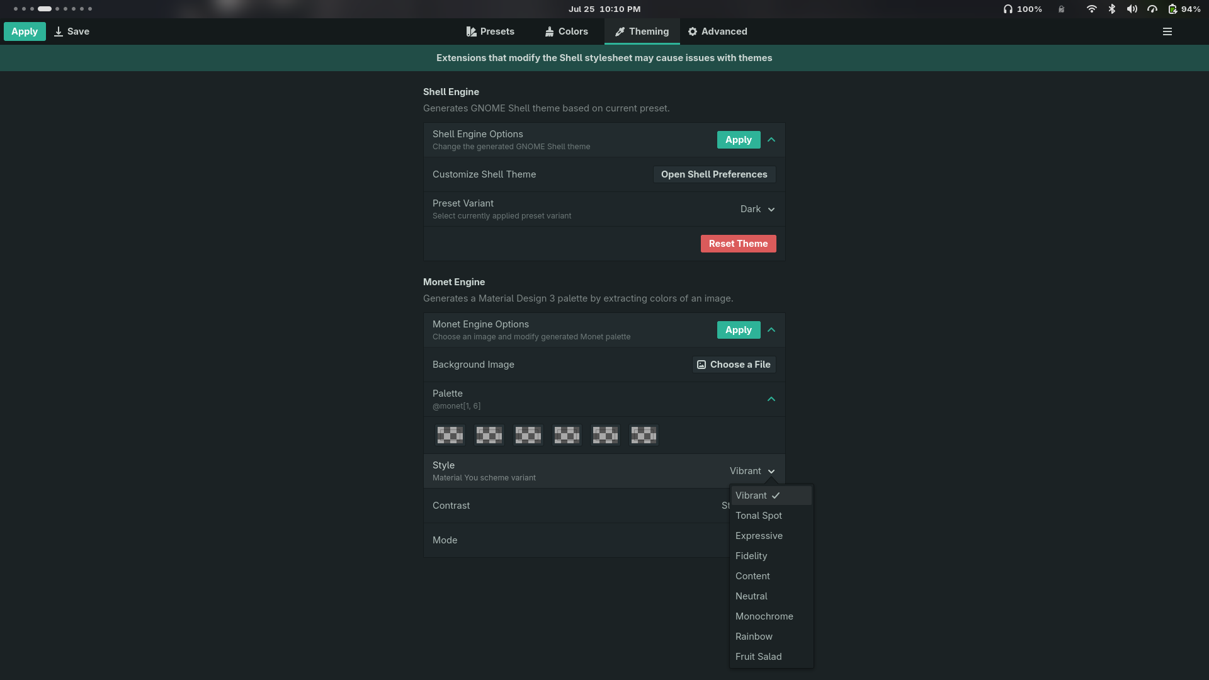Apply the Shell Engine options
This screenshot has height=680, width=1209.
tap(739, 140)
